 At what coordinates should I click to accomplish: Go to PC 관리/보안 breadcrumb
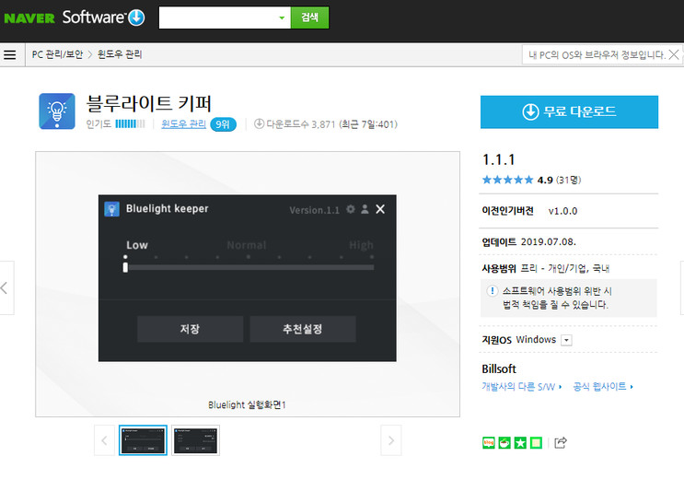(57, 54)
